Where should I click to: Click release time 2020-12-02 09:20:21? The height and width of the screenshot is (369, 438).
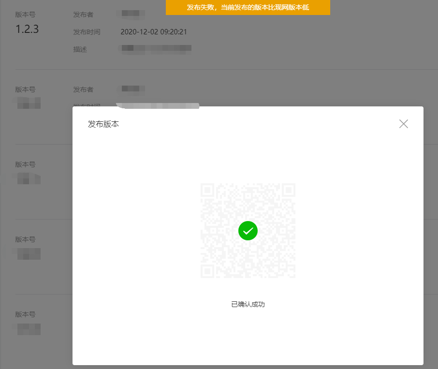pyautogui.click(x=154, y=32)
